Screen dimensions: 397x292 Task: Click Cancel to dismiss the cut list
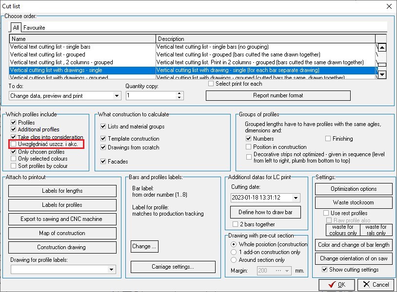point(376,285)
